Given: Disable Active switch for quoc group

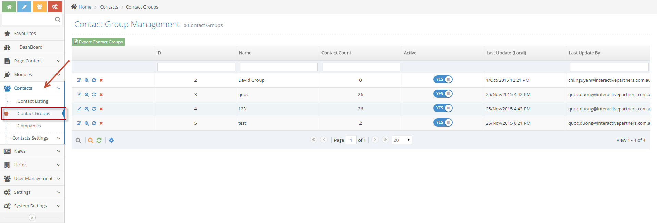Looking at the screenshot, I should pyautogui.click(x=443, y=94).
